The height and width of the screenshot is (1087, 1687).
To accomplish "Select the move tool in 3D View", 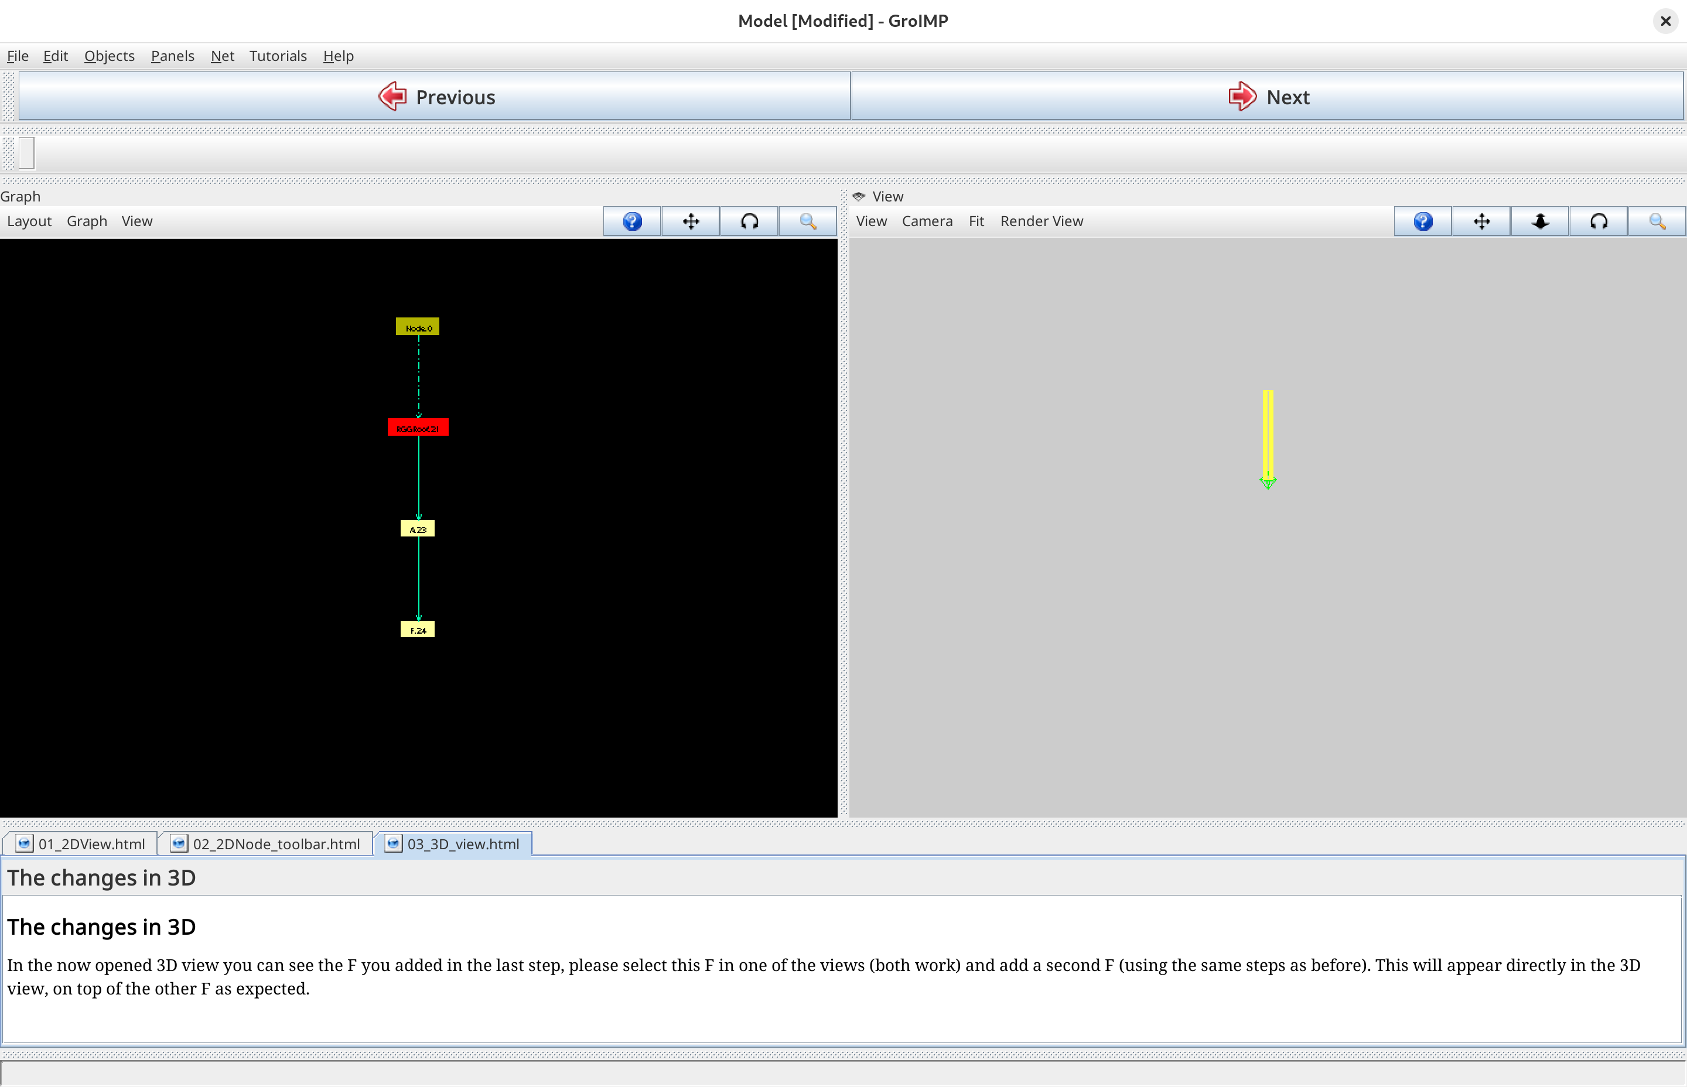I will coord(1481,221).
